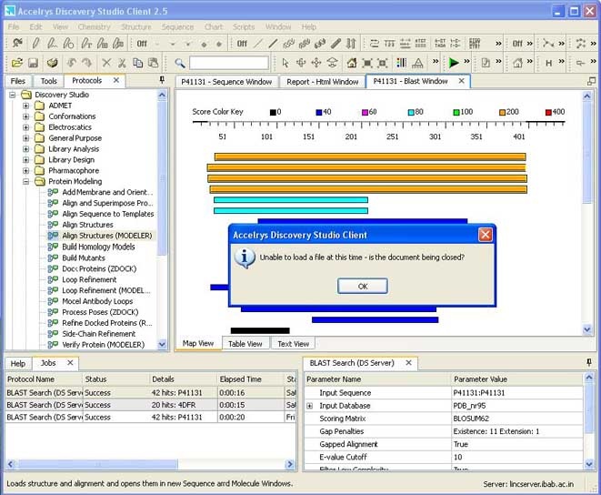
Task: Select the arrow pointer selection tool
Action: pyautogui.click(x=285, y=63)
